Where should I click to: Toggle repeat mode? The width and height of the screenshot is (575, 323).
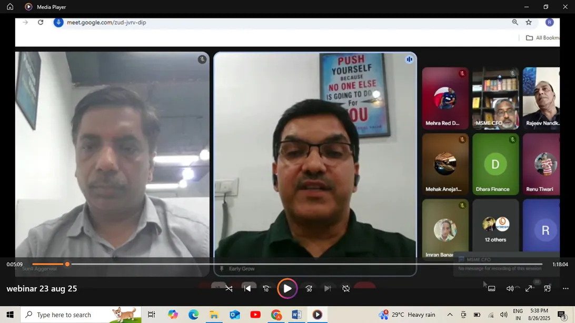point(346,289)
